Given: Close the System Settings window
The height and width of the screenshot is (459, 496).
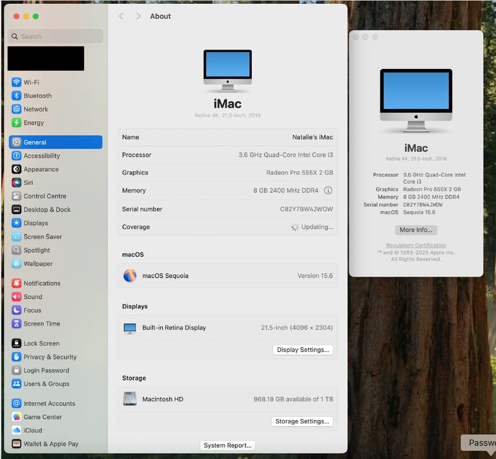Looking at the screenshot, I should (16, 16).
